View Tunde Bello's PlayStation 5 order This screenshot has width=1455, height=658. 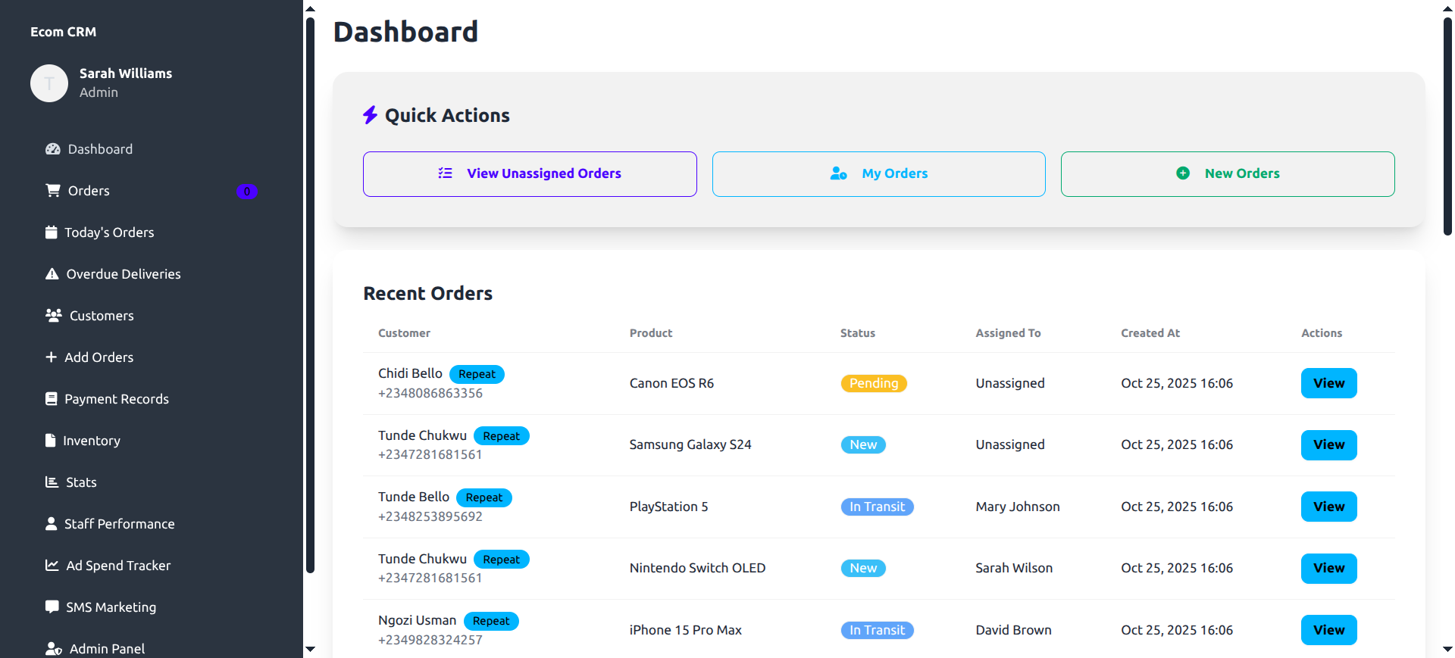(x=1328, y=507)
